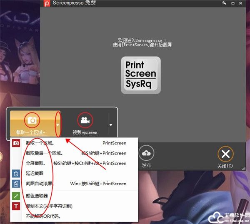Click the 欢迎进入Screenpresso welcome text
This screenshot has height=224, width=250.
pyautogui.click(x=142, y=40)
